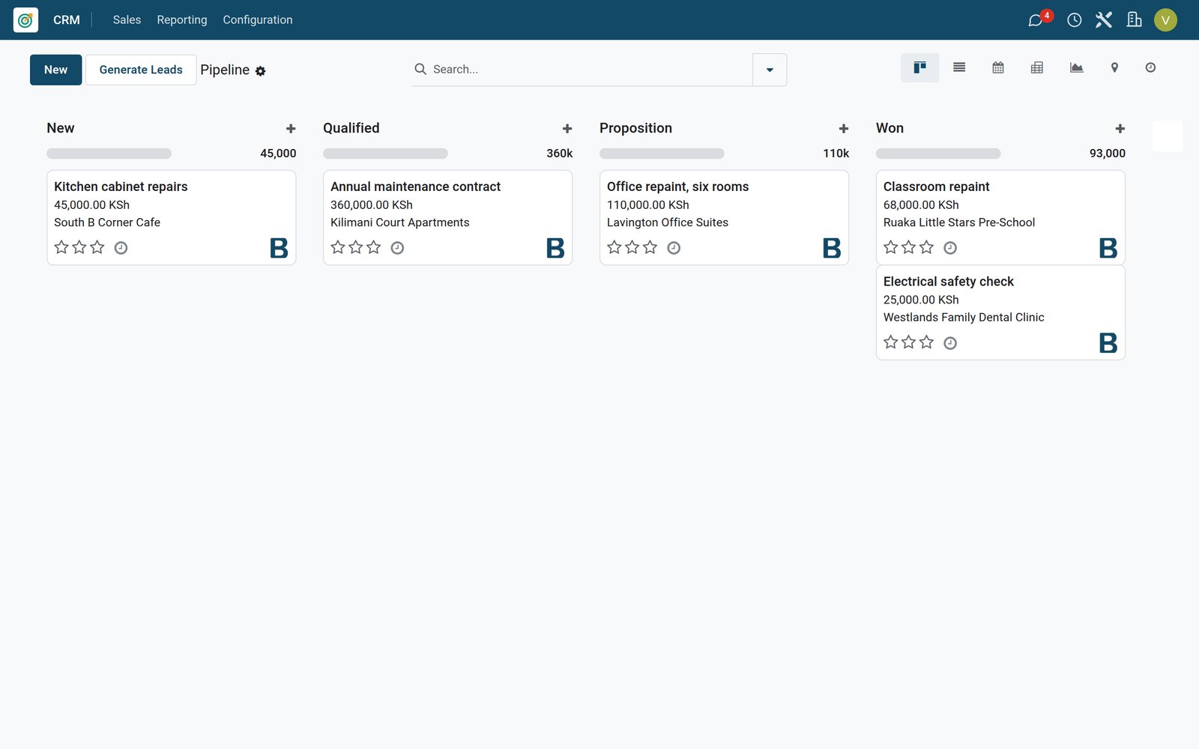The height and width of the screenshot is (749, 1199).
Task: Open activity clock on Electrical safety check
Action: (950, 343)
